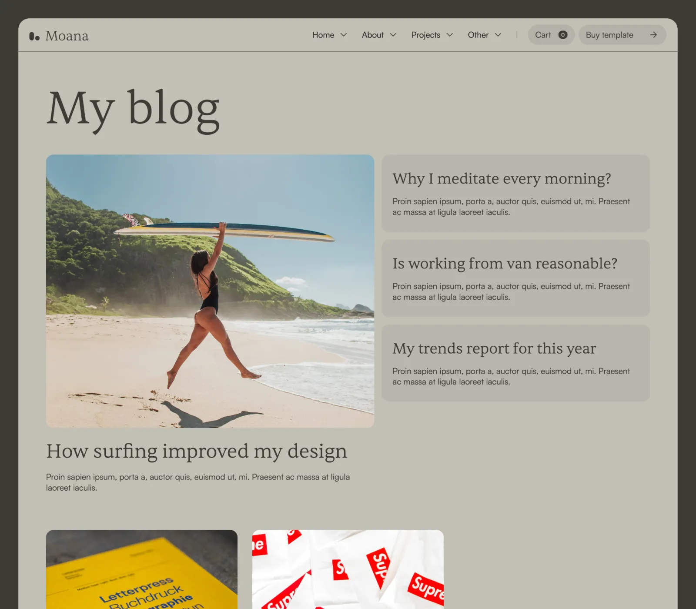
Task: Click the cart item count badge
Action: 562,35
